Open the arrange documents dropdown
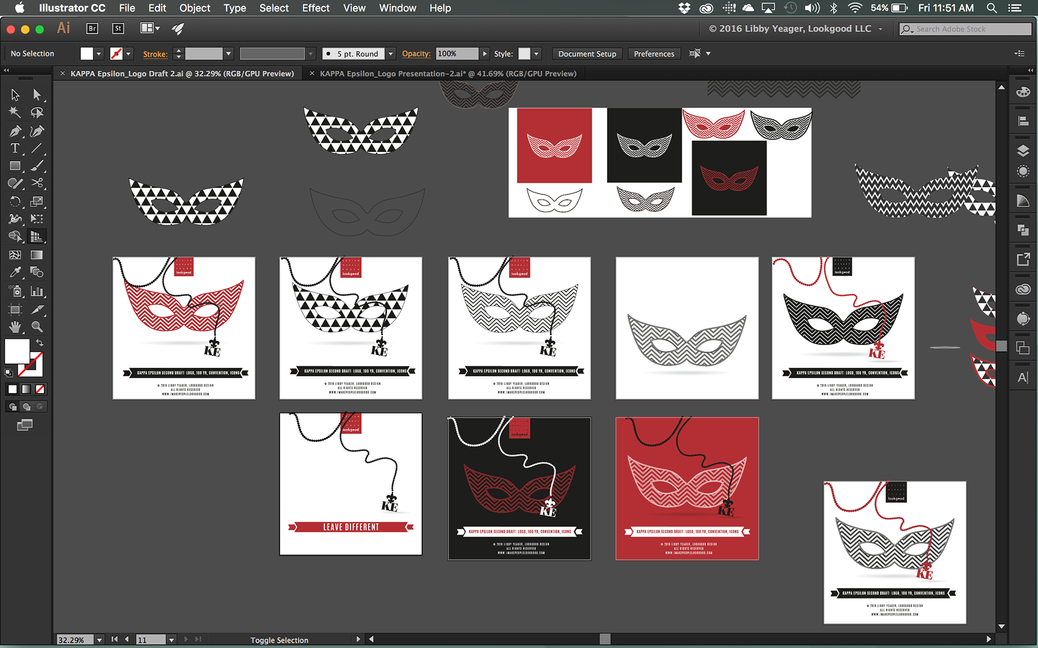The height and width of the screenshot is (648, 1038). (150, 28)
